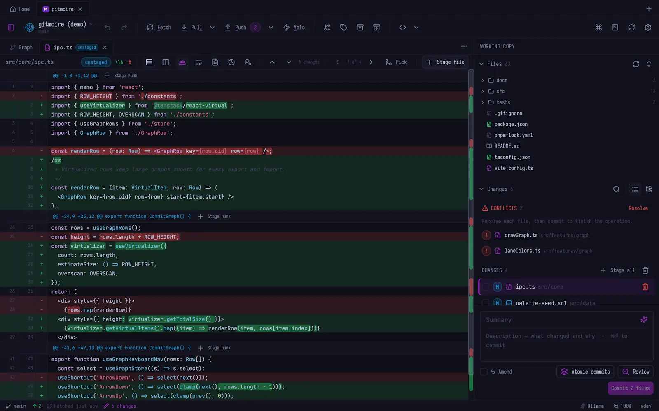Stage hunk at @@ -24,9 +25,12
This screenshot has width=659, height=411.
point(214,216)
